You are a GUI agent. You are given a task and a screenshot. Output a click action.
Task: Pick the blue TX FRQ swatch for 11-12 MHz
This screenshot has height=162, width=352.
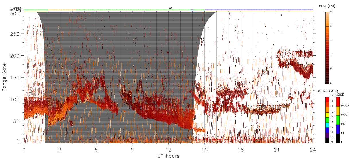[x=327, y=130]
